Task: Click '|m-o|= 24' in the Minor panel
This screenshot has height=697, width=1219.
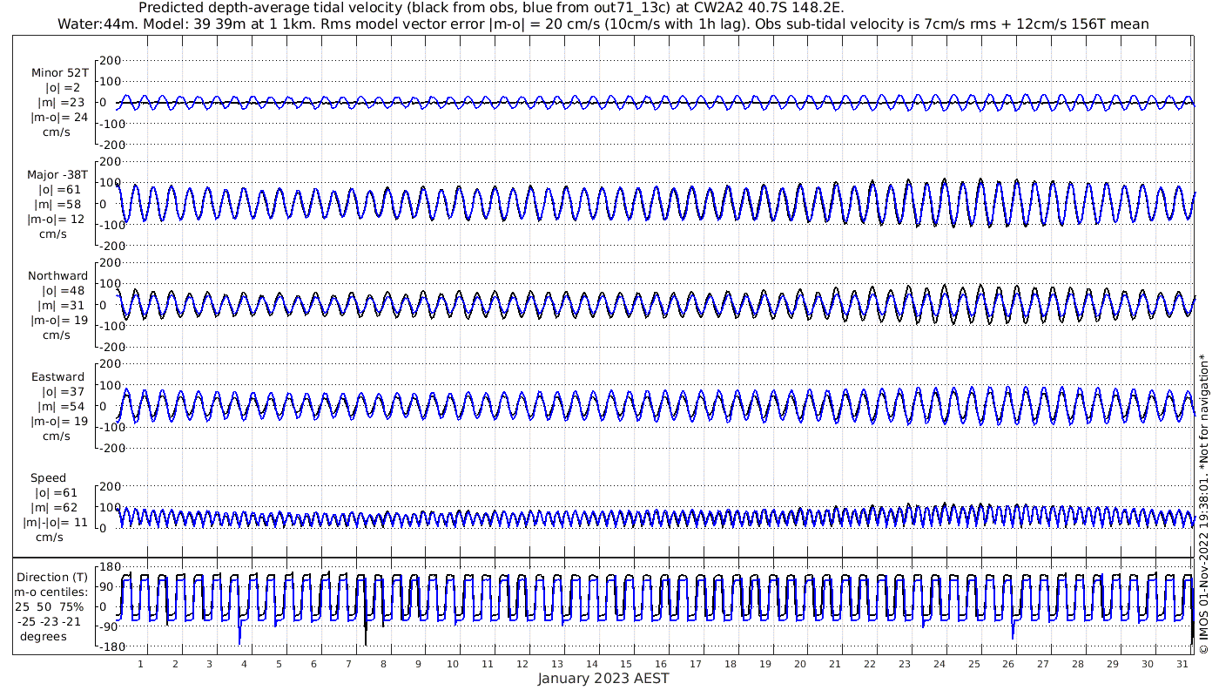Action: click(x=59, y=117)
